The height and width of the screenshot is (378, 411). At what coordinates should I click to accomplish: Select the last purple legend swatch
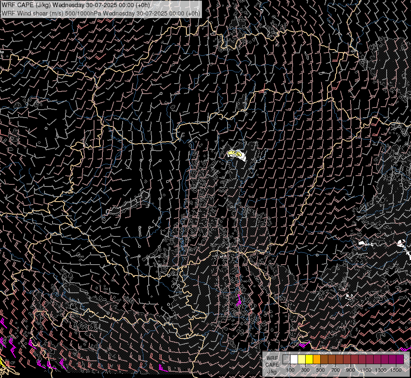click(x=400, y=359)
